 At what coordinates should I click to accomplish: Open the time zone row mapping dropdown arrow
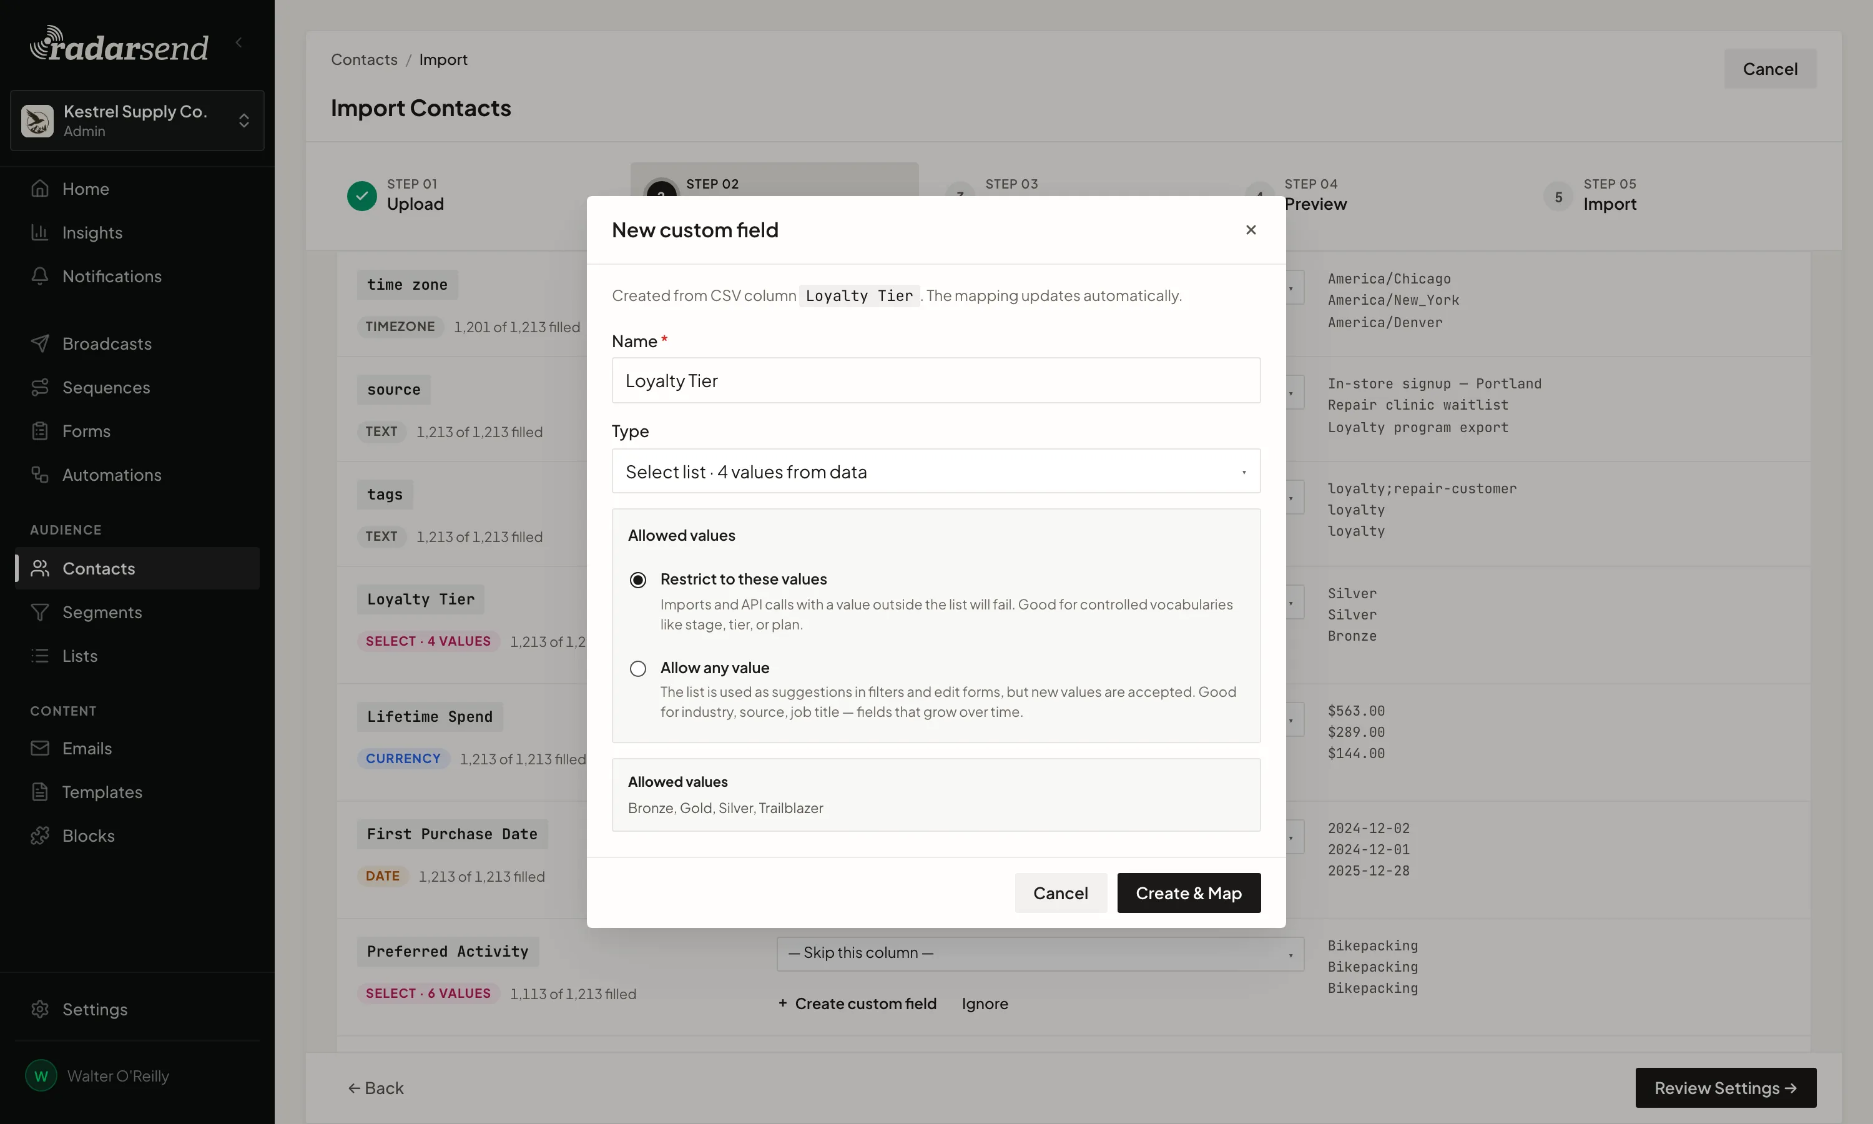coord(1292,288)
